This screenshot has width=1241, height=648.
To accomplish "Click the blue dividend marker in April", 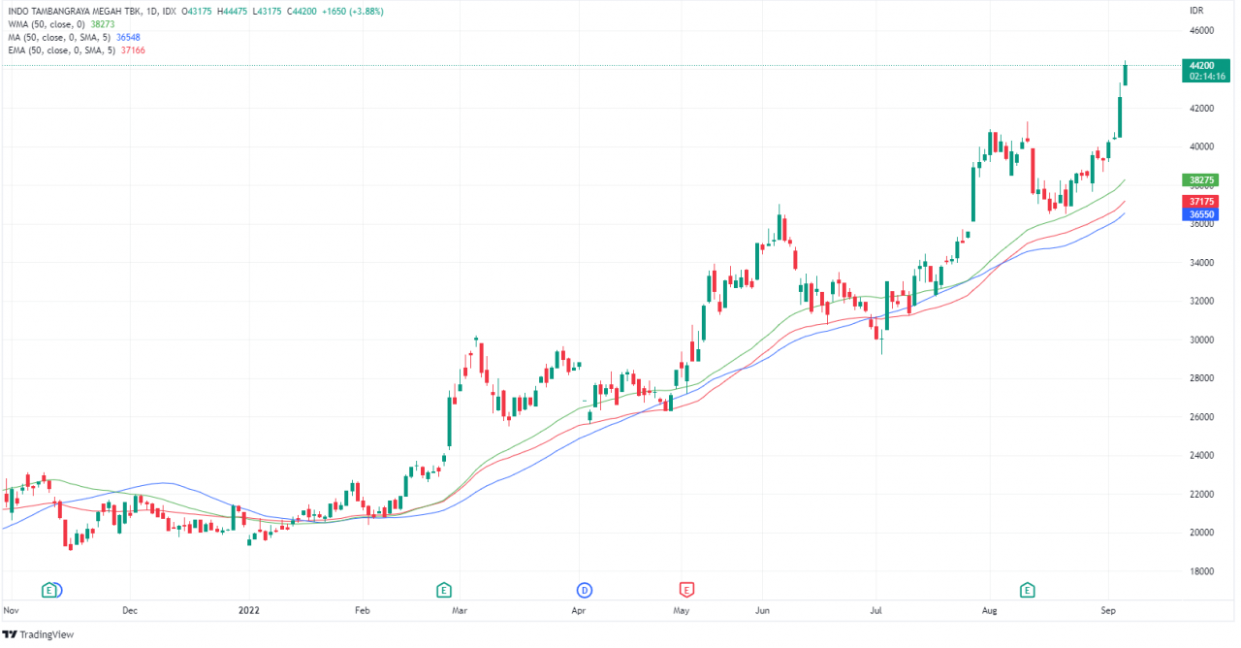I will tap(585, 589).
